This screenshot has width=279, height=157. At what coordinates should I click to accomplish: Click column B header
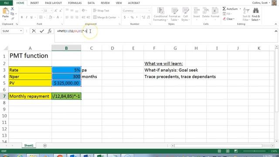66,48
